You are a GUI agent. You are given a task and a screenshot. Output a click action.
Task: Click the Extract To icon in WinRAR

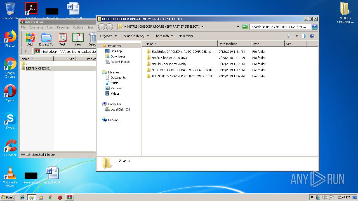click(46, 39)
